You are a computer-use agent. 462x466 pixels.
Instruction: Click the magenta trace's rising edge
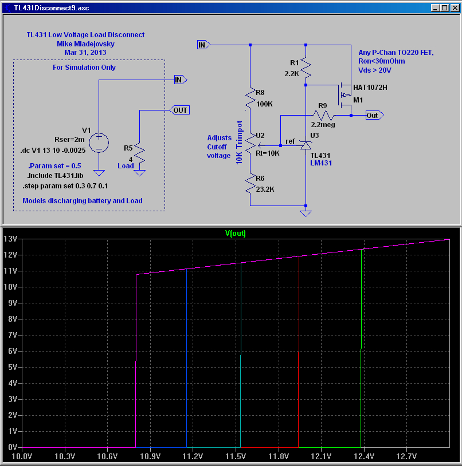(x=136, y=361)
